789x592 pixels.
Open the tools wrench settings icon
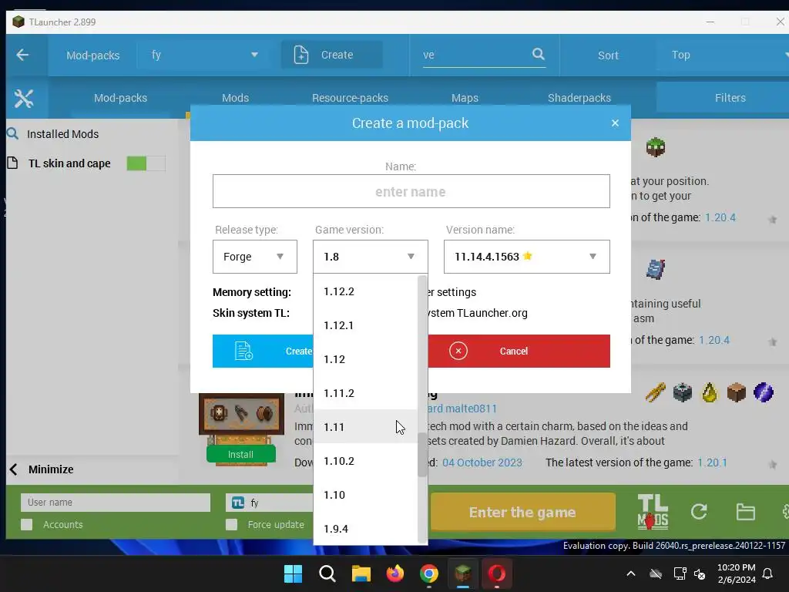[24, 98]
